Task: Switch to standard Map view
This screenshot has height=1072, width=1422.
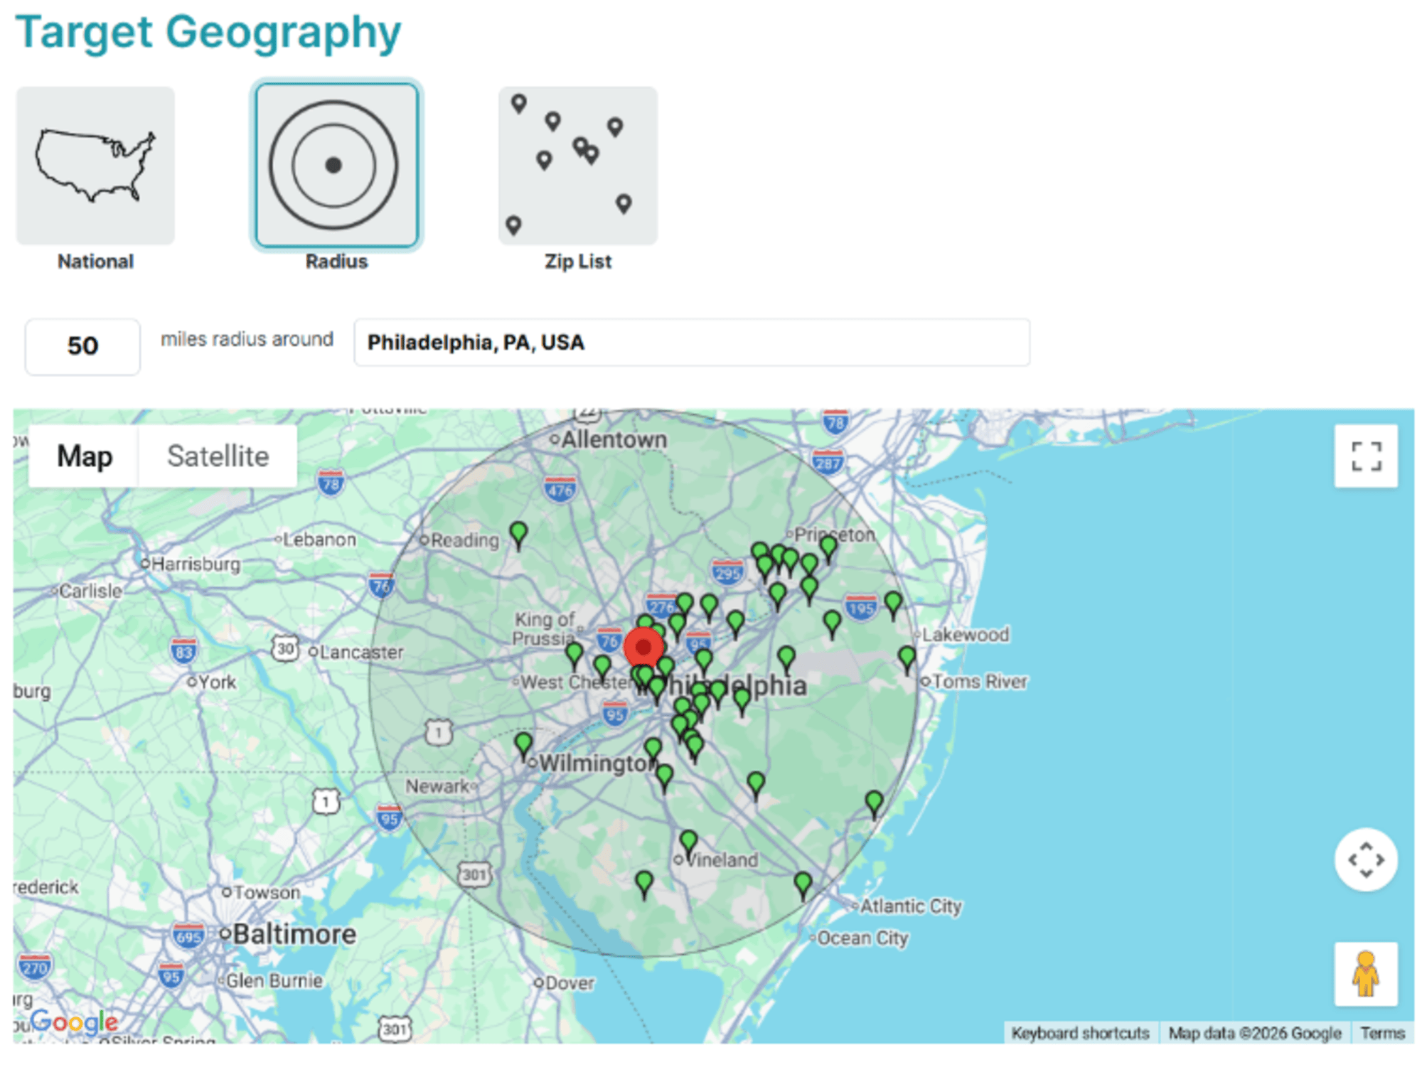Action: [x=85, y=456]
